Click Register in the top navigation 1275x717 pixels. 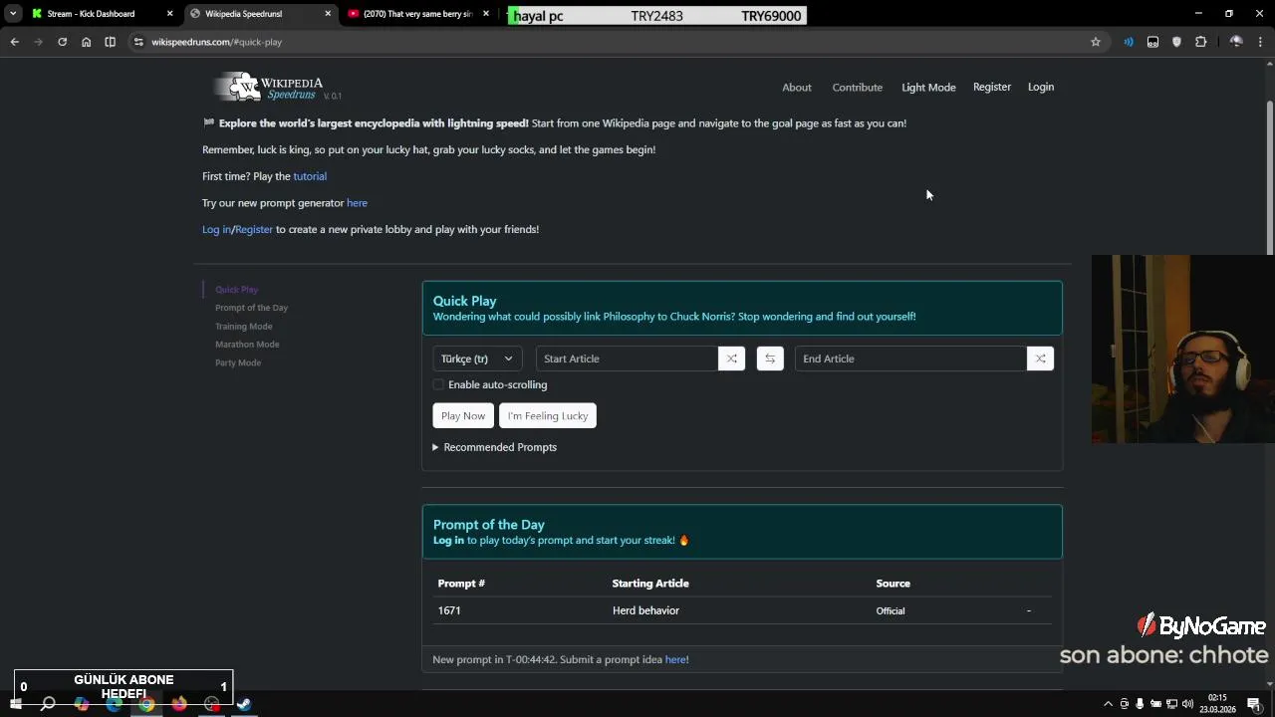click(x=992, y=88)
